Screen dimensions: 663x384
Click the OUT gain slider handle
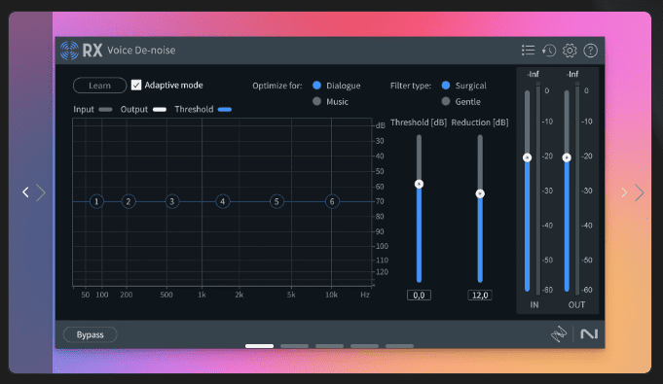(567, 157)
